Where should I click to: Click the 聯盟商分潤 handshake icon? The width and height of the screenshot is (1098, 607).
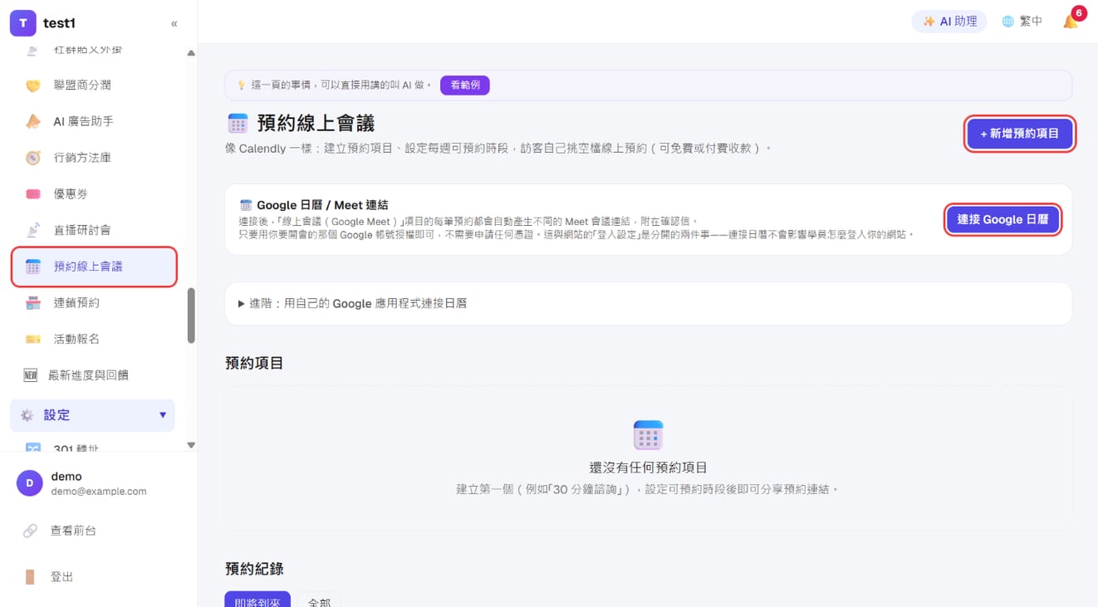coord(32,86)
